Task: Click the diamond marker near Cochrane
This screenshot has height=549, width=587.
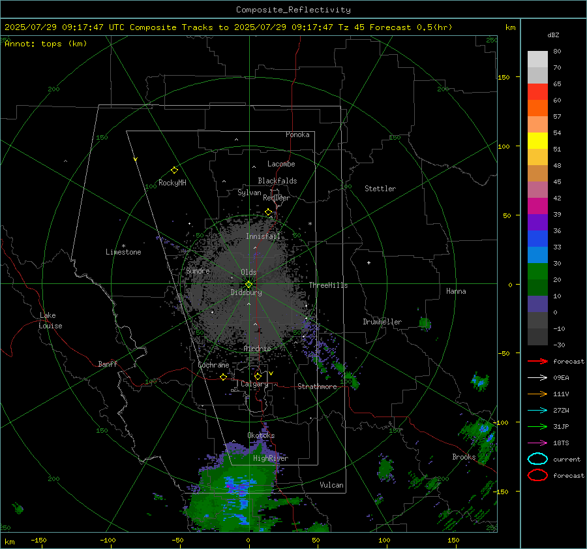Action: click(223, 377)
